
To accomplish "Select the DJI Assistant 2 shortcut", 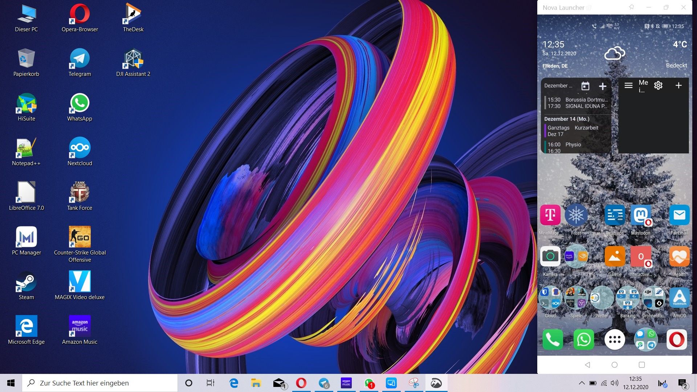I will point(133,63).
